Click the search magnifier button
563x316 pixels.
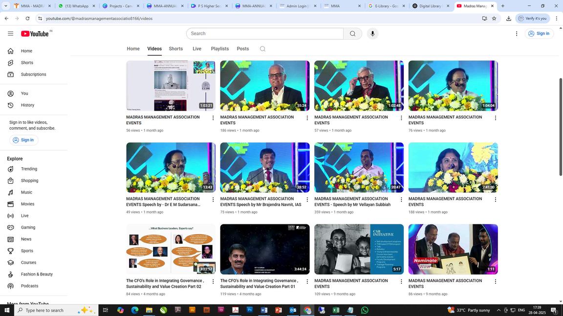point(352,34)
